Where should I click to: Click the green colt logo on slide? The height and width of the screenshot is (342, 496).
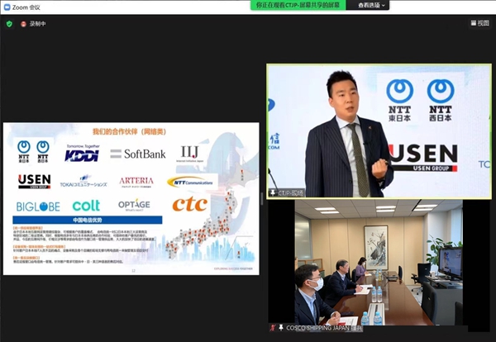(x=85, y=205)
